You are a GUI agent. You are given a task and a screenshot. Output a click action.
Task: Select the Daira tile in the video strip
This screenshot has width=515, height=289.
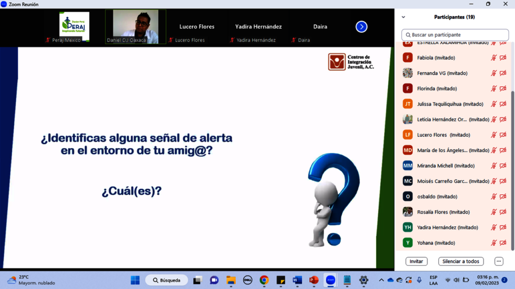click(320, 27)
